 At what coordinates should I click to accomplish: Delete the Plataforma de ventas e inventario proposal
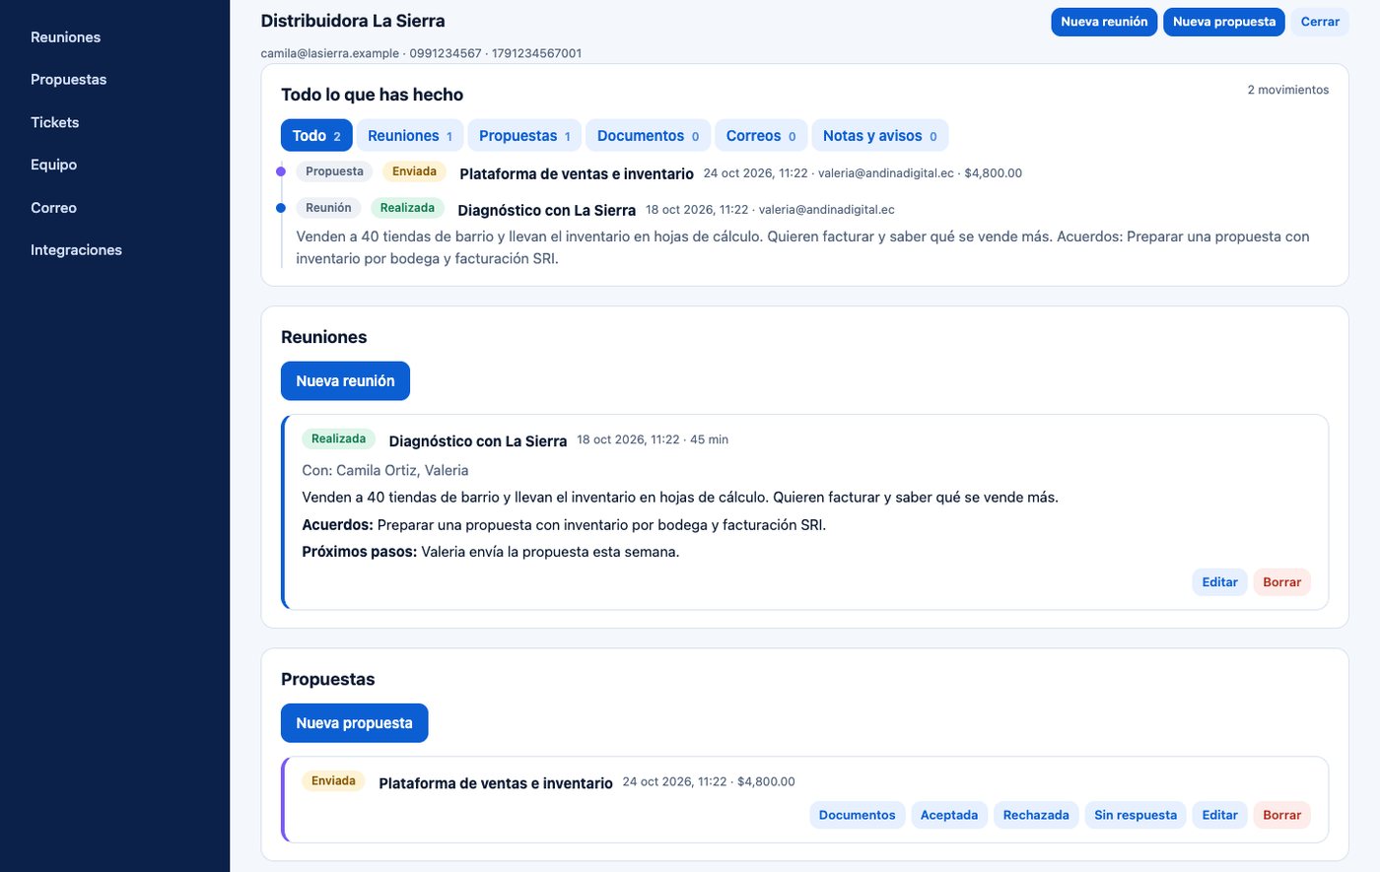tap(1281, 815)
